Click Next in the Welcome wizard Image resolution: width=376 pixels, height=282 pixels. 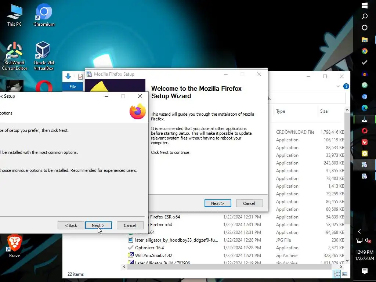point(218,203)
